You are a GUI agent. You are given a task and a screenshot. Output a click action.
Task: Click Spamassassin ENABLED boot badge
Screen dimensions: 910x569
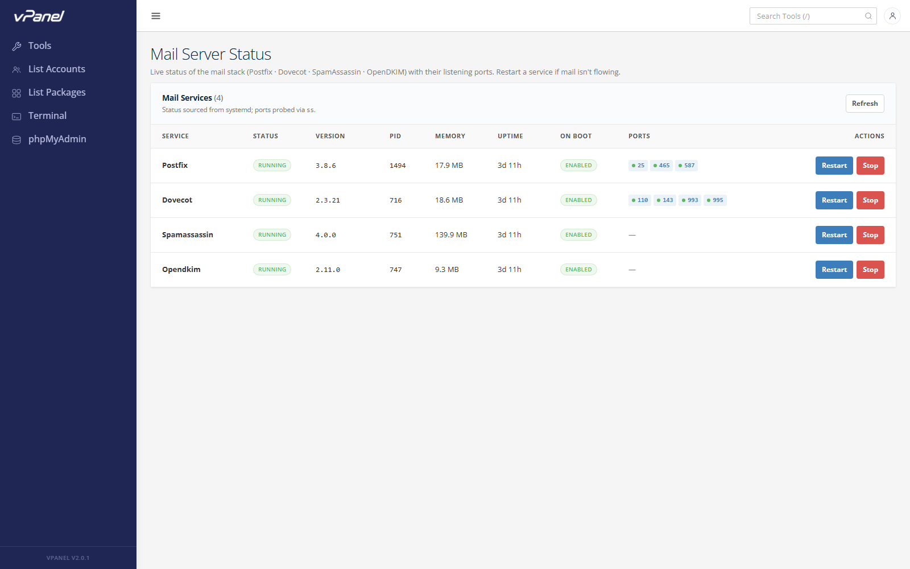[x=578, y=235]
